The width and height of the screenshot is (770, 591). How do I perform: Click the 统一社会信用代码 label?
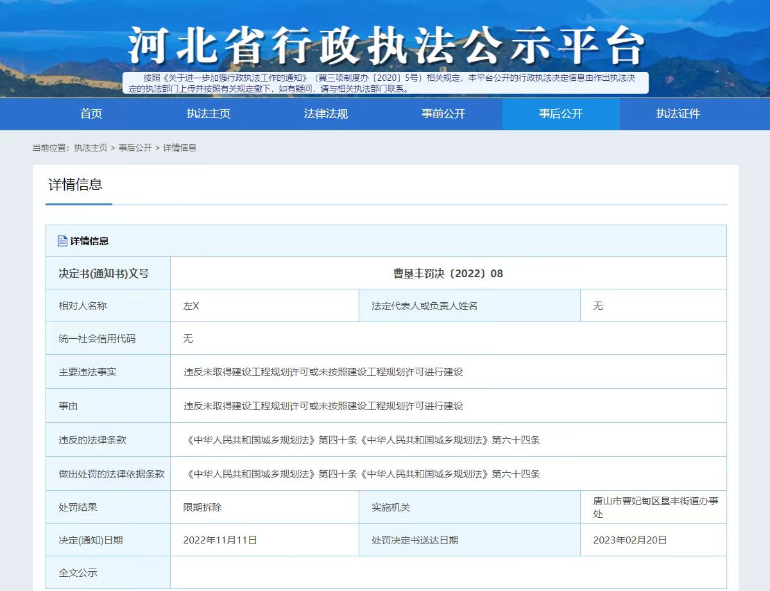(97, 338)
